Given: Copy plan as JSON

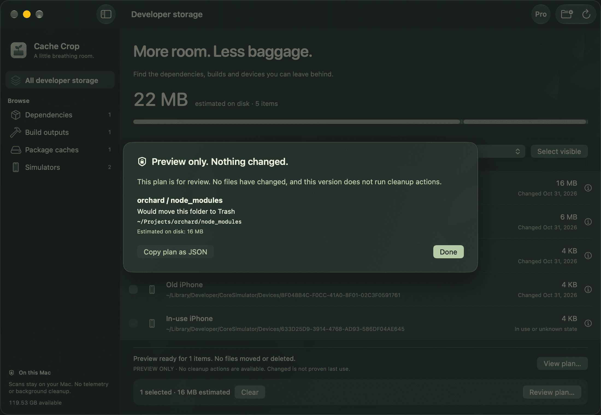Looking at the screenshot, I should click(175, 252).
